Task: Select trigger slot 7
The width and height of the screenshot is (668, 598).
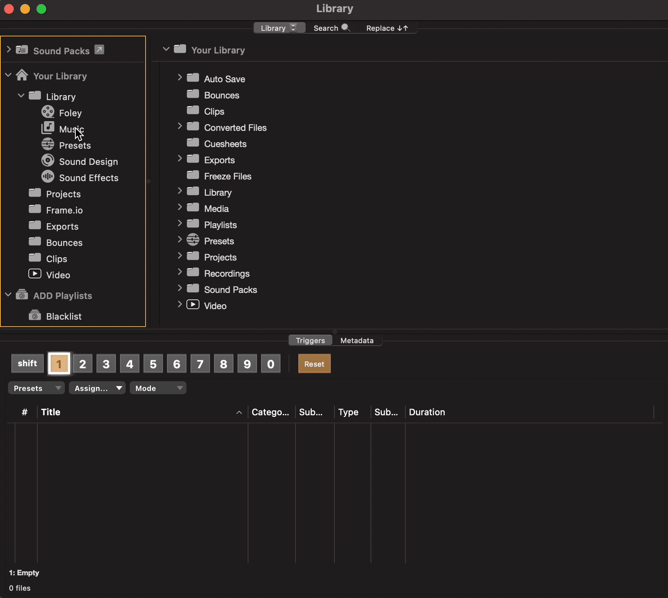Action: point(200,363)
